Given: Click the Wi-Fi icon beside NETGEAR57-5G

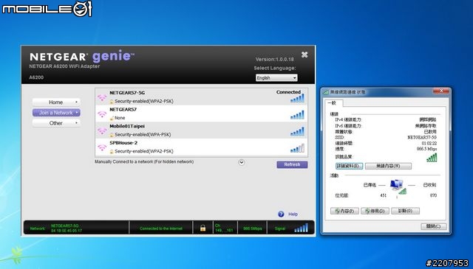Looking at the screenshot, I should tap(102, 97).
